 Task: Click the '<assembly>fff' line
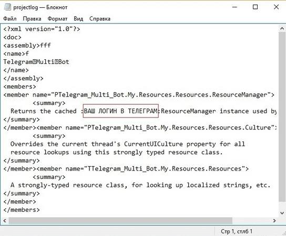pyautogui.click(x=27, y=45)
